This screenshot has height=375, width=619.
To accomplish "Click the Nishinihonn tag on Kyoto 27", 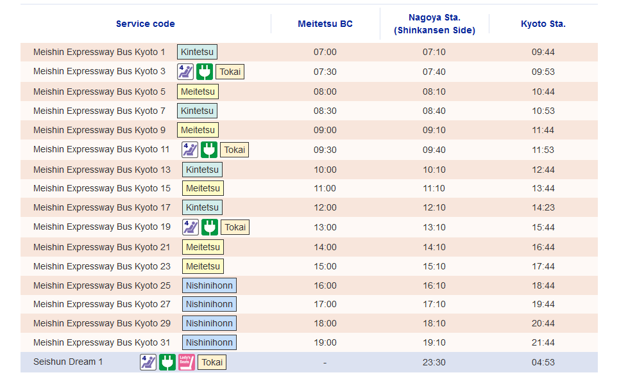I will [209, 304].
